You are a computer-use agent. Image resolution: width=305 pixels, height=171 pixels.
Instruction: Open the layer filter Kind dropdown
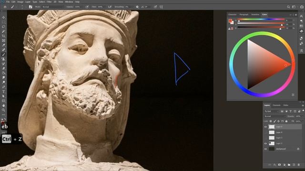click(272, 111)
